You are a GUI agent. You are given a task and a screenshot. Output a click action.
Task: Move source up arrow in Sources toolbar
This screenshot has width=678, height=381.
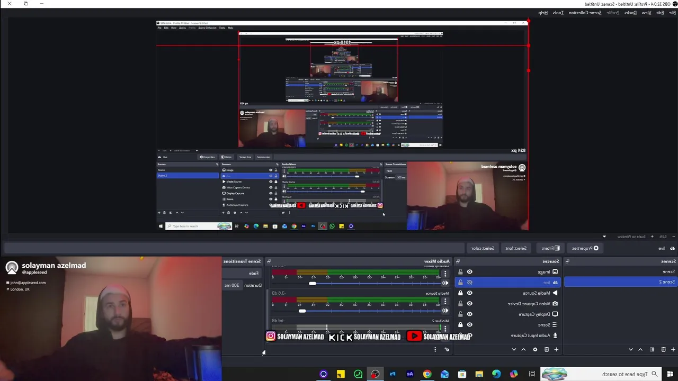coord(523,349)
